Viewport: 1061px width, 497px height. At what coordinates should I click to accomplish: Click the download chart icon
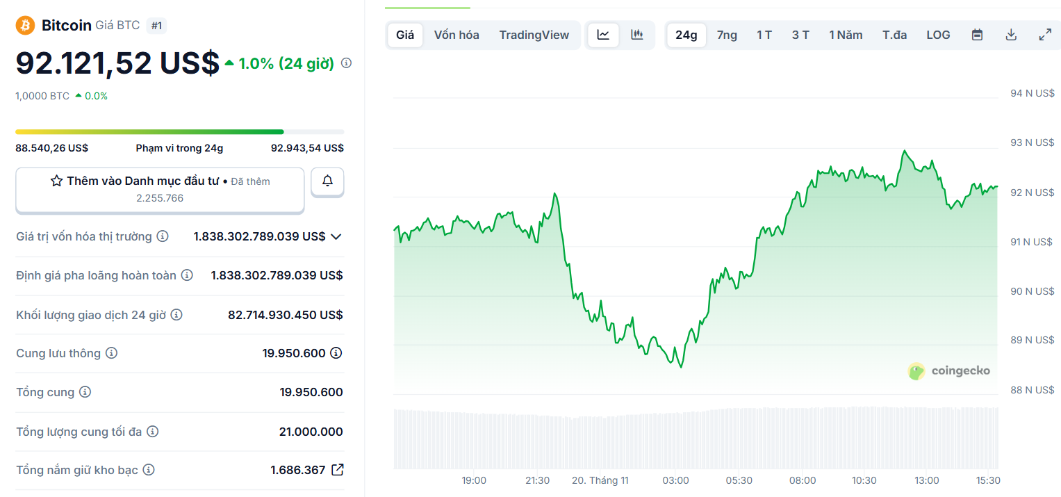(x=1011, y=33)
